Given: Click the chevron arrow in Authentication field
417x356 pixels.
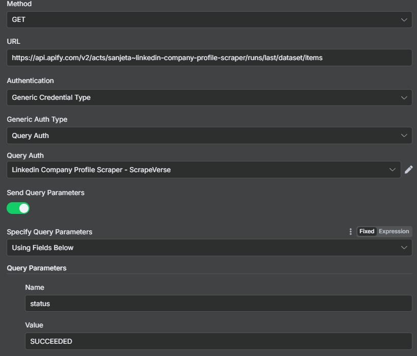Looking at the screenshot, I should [x=404, y=98].
